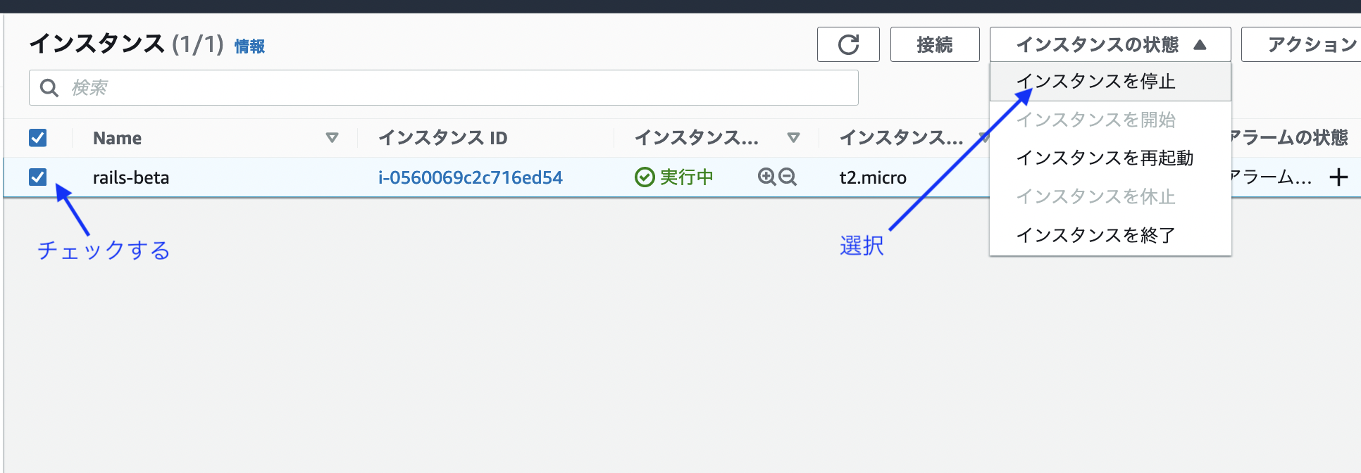Select インスタンスを終了 menu option
This screenshot has width=1361, height=473.
point(1095,235)
